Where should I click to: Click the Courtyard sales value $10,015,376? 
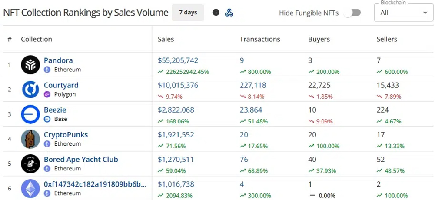pos(178,85)
